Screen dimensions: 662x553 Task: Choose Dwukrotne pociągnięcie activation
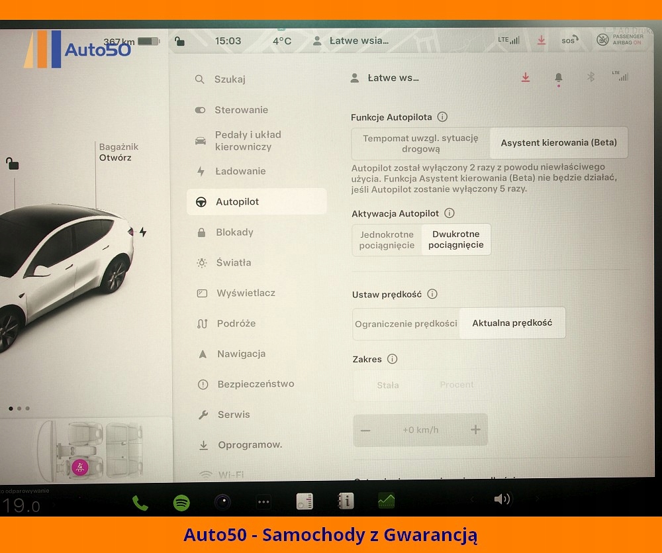(456, 239)
